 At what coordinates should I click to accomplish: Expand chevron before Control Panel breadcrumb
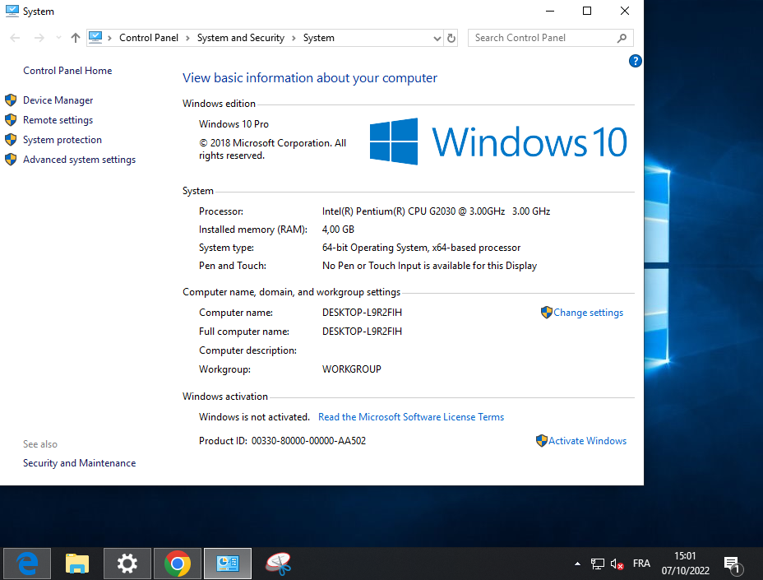[x=109, y=38]
